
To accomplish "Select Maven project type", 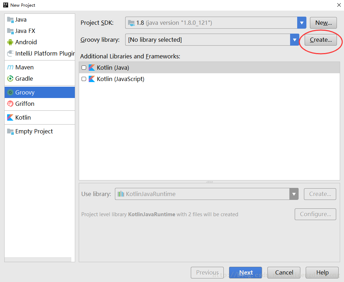I will [40, 67].
